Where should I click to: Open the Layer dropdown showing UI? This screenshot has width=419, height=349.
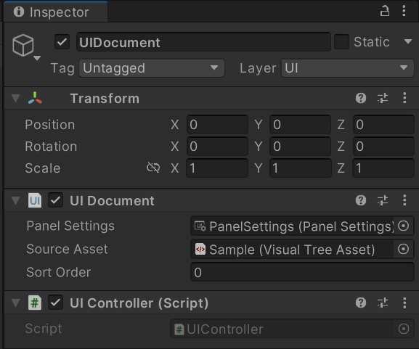pos(347,68)
